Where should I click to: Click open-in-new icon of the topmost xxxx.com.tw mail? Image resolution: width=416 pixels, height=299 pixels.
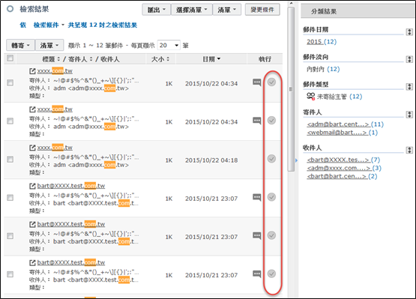tap(32, 71)
